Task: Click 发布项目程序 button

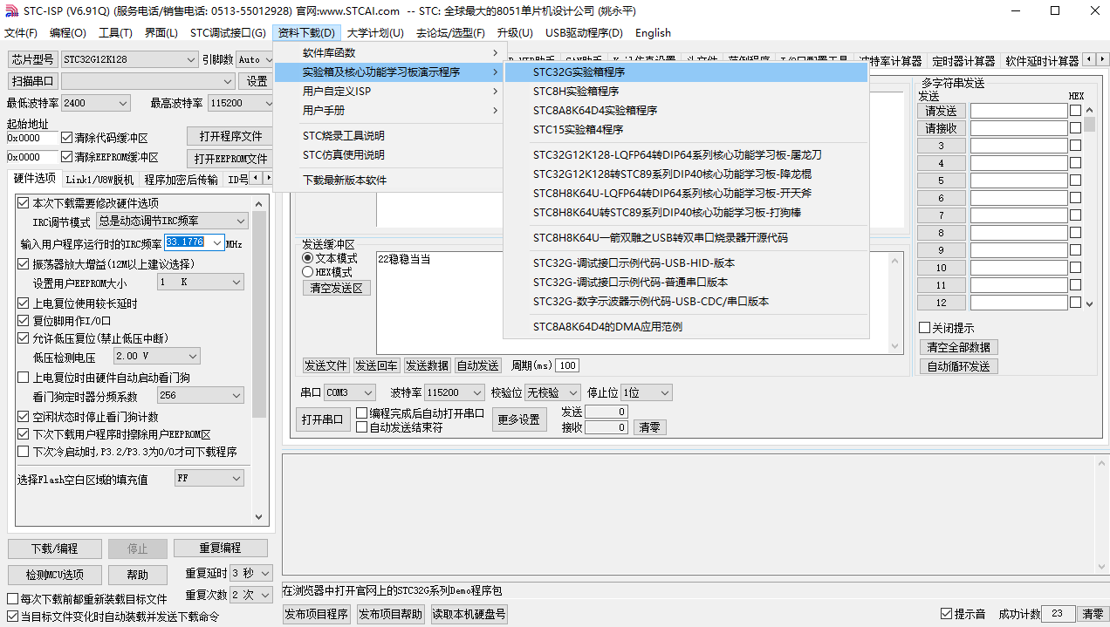Action: (x=318, y=614)
